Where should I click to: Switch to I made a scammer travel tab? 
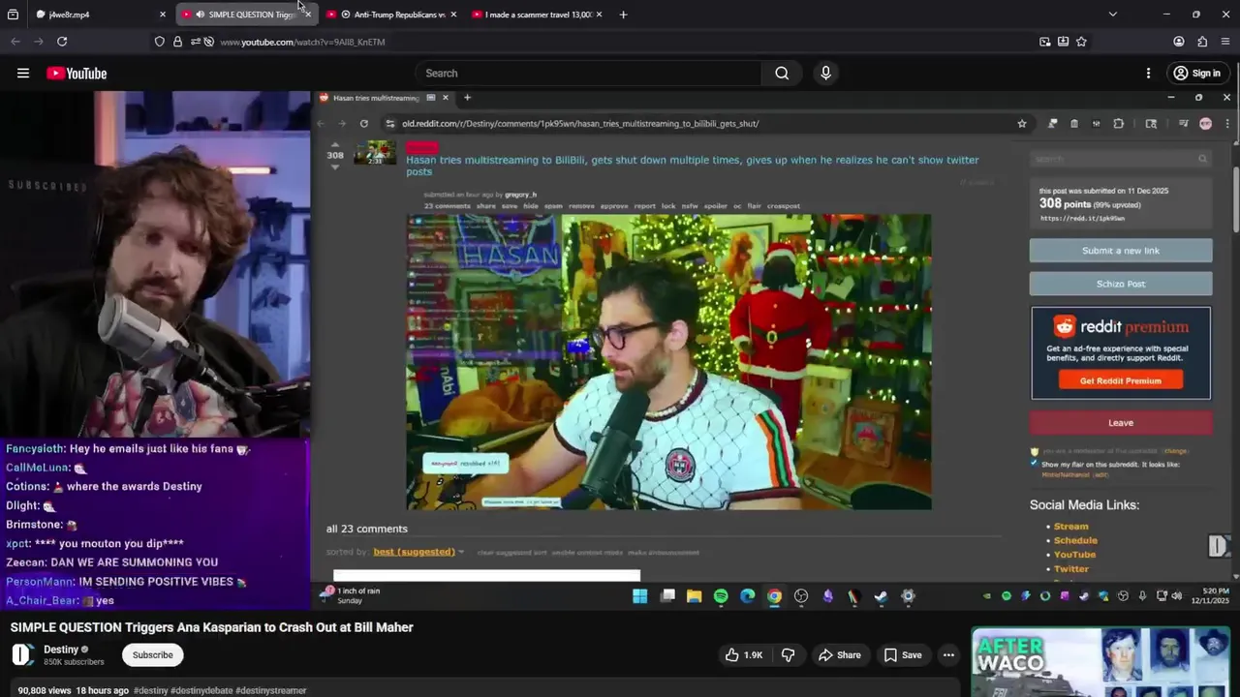coord(538,15)
